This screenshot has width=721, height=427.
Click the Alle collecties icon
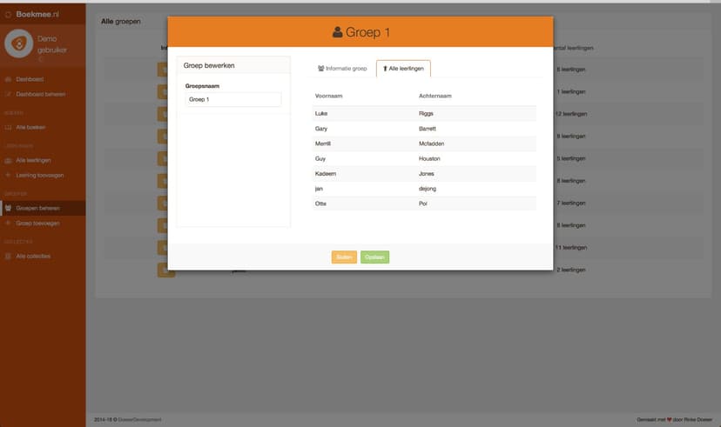pos(8,257)
